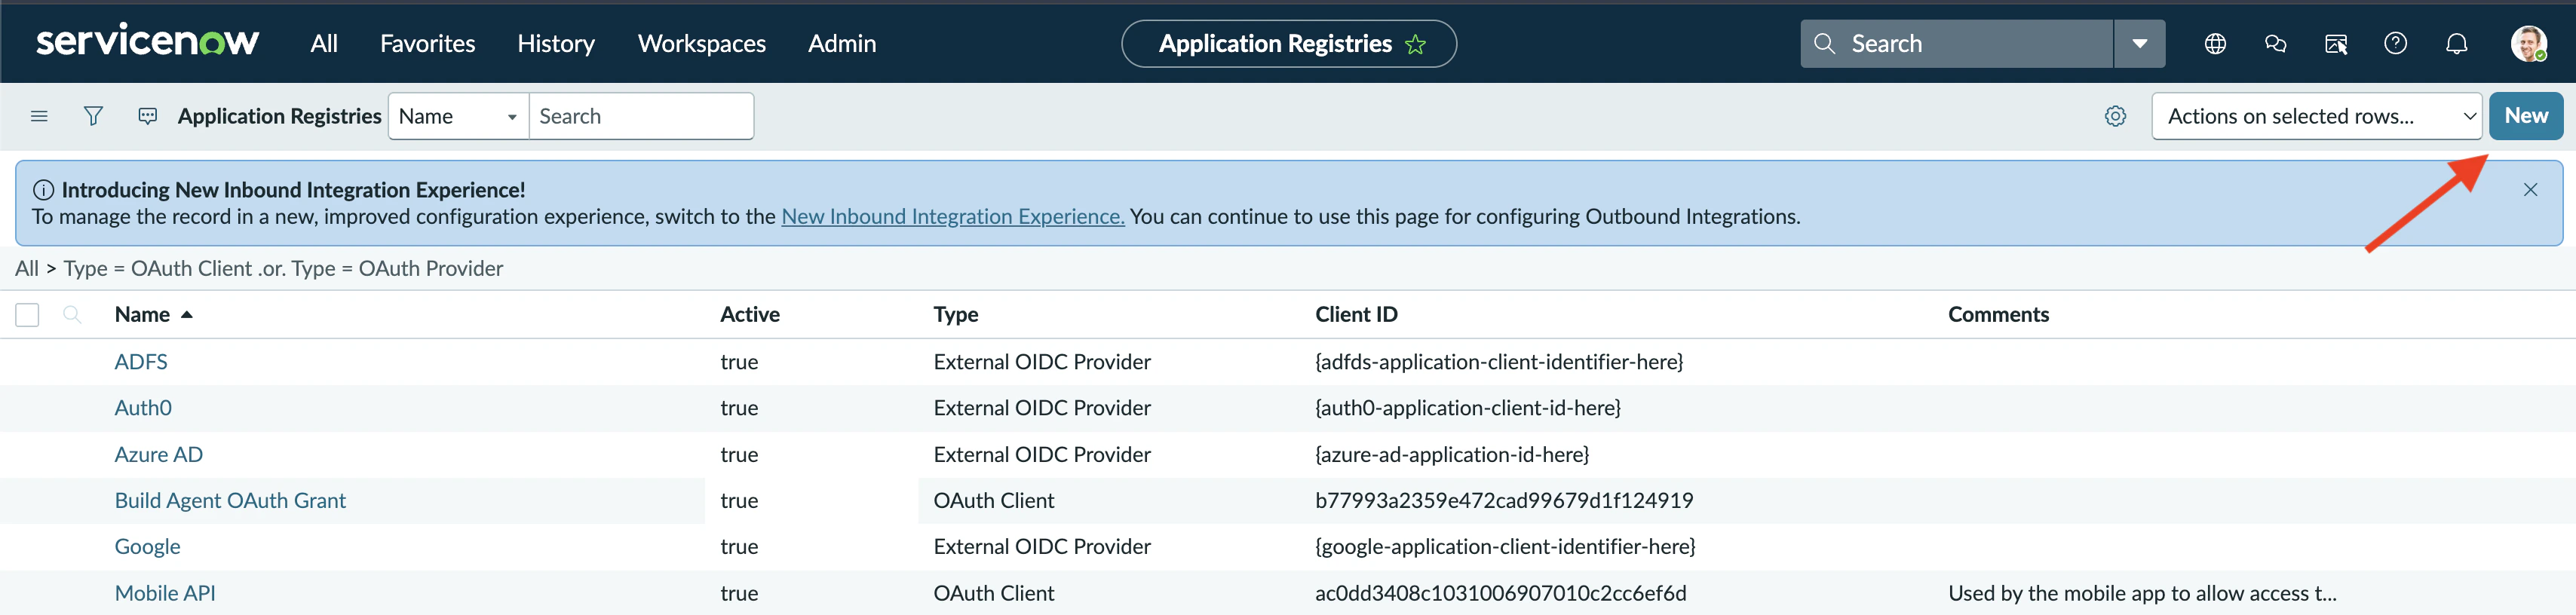Click the info icon in banner

pos(43,189)
